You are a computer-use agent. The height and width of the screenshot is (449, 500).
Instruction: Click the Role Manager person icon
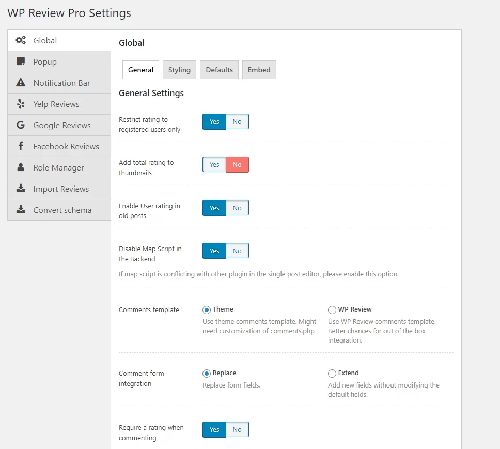click(x=21, y=167)
